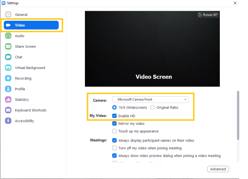Select the Audio headphones icon
Viewport: 248px width, 179px height.
tap(8, 36)
